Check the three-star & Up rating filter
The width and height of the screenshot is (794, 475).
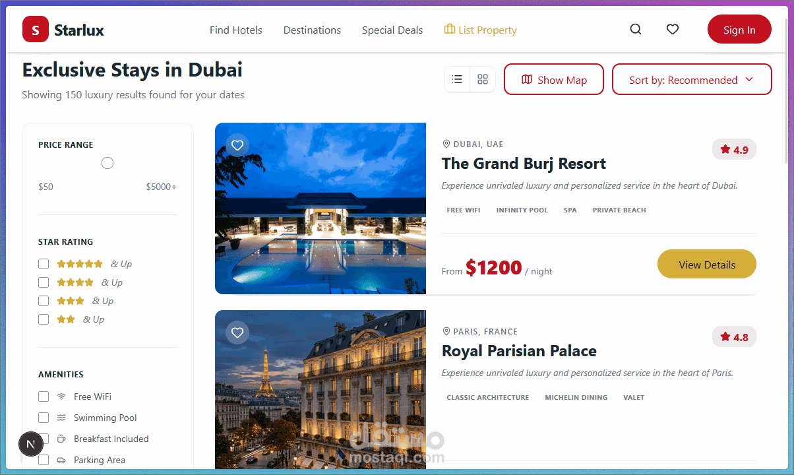(44, 301)
